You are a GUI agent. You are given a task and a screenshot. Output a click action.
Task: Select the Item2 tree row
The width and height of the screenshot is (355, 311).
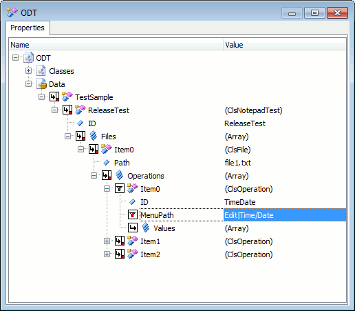150,254
